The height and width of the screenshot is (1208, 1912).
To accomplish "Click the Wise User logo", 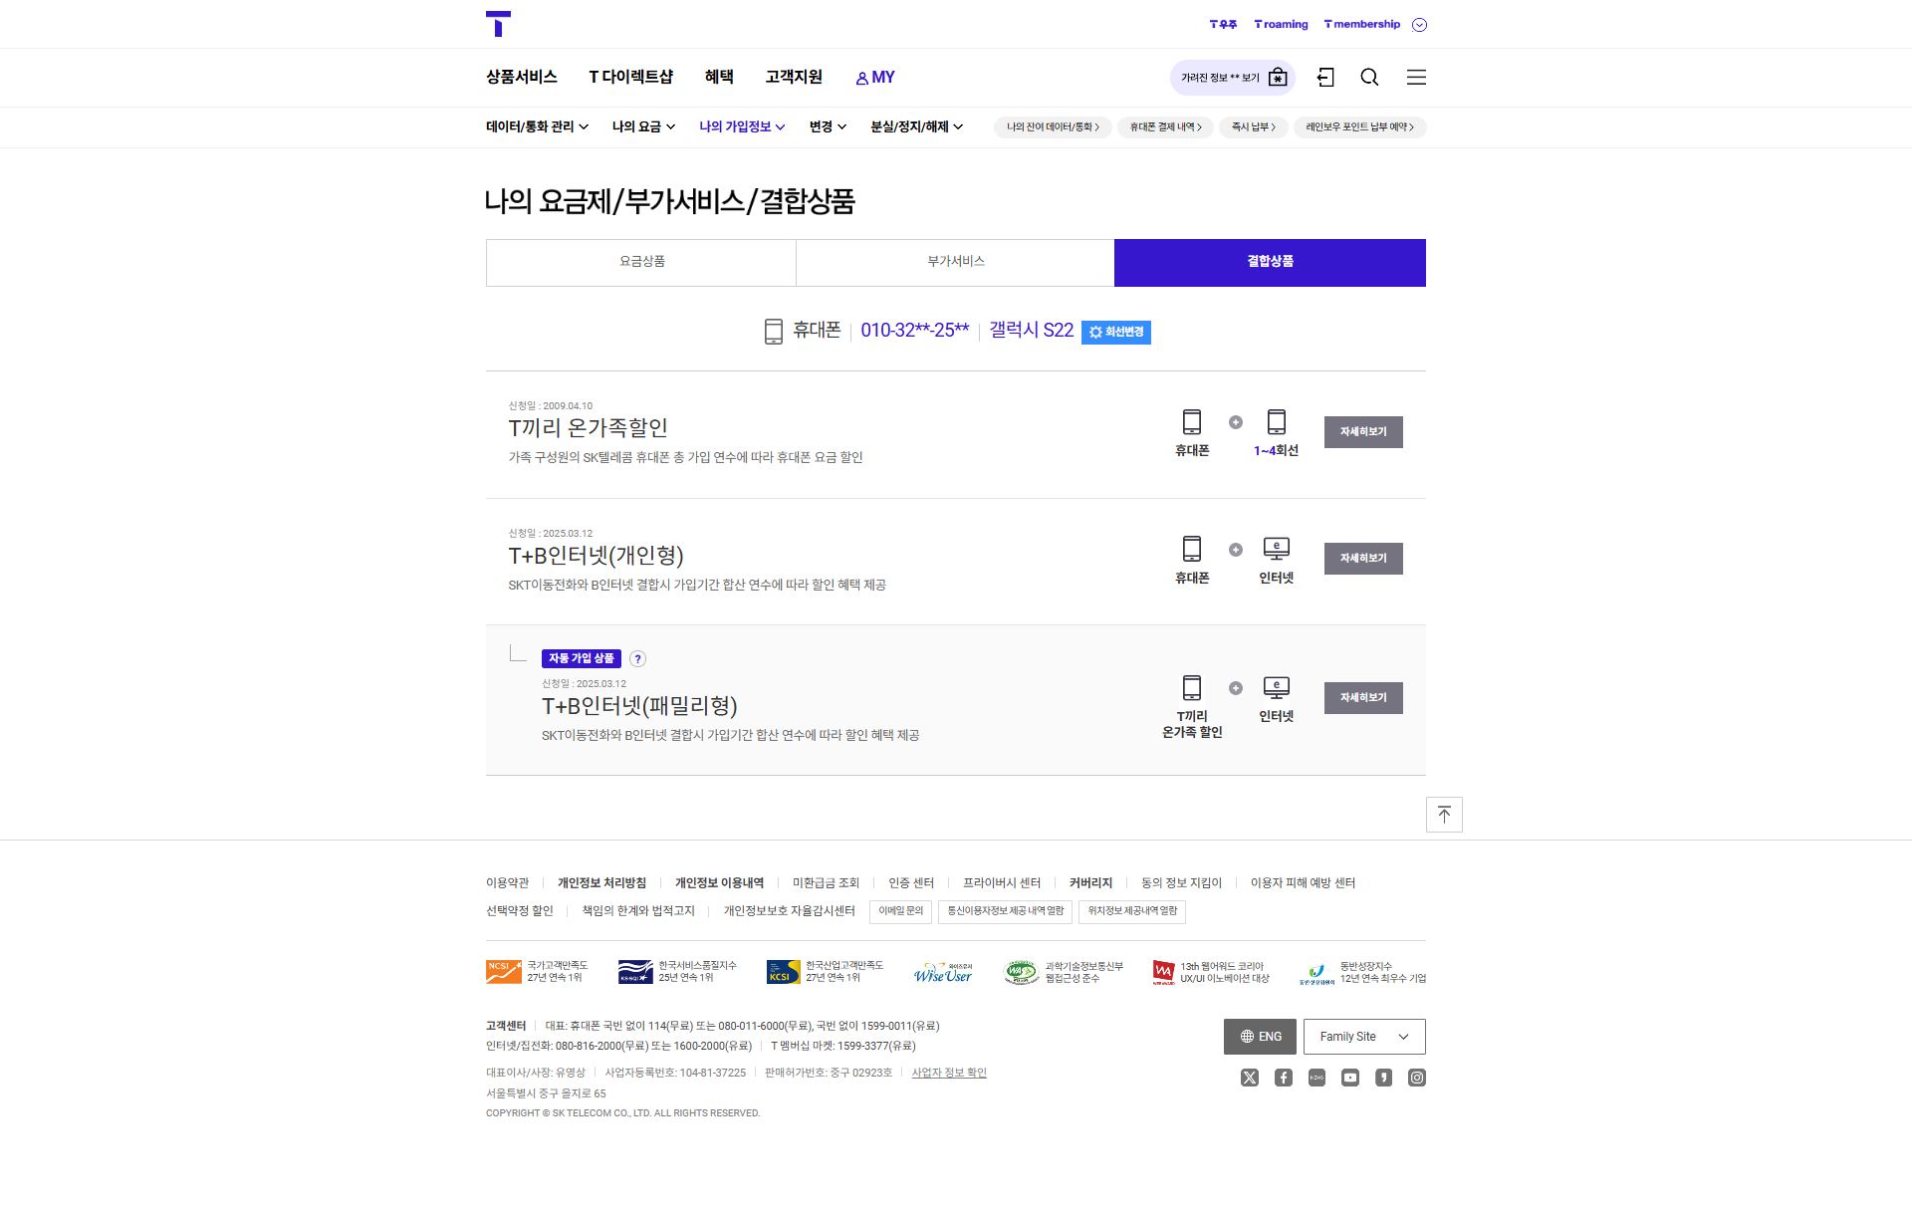I will coord(943,973).
